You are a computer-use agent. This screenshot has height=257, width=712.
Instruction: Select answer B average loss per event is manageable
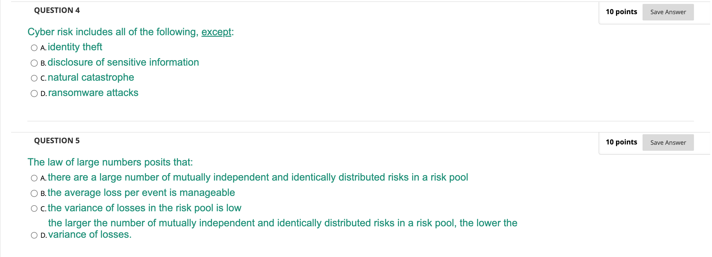(x=34, y=193)
